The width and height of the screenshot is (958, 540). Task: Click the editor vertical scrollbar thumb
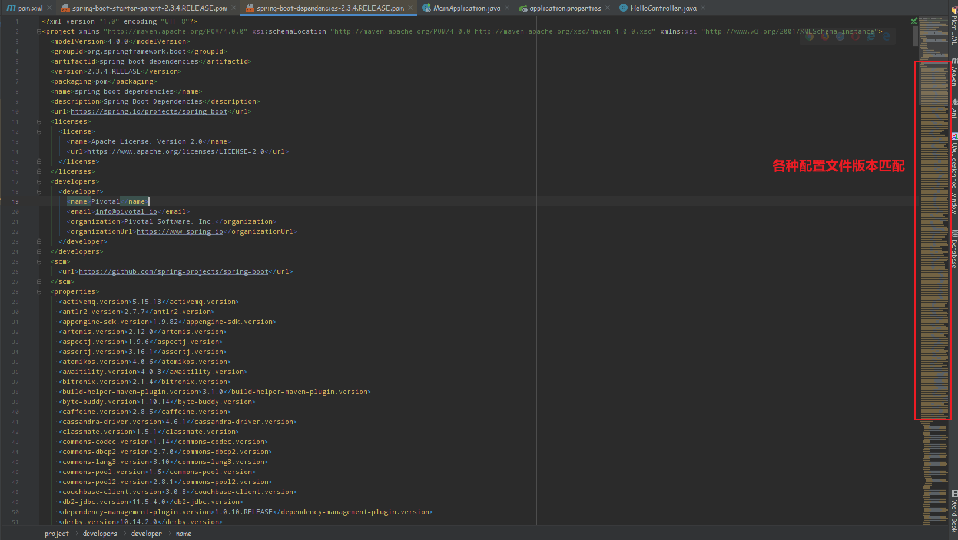coord(915,35)
